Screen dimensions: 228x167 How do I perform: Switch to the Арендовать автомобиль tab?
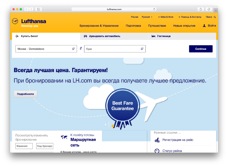[114, 36]
